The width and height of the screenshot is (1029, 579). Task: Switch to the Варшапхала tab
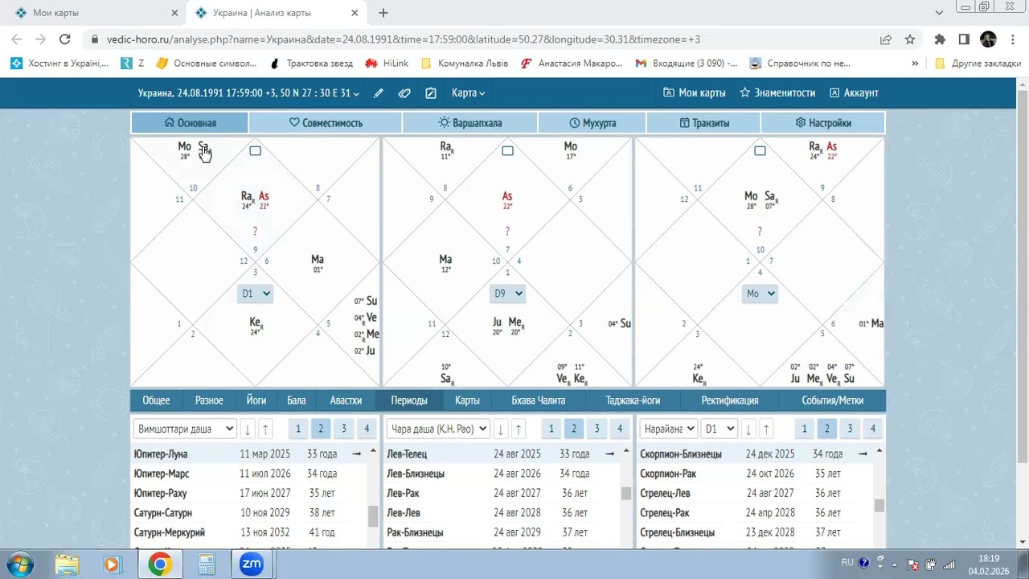[470, 123]
